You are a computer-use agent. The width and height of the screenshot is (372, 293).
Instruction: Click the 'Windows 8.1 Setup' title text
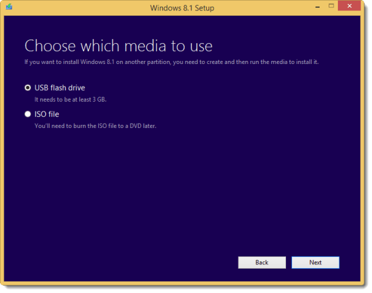(182, 8)
